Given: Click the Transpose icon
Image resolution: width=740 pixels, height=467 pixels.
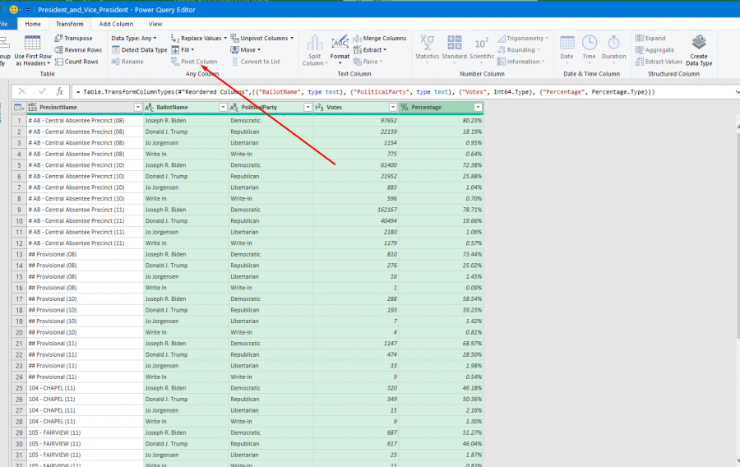Looking at the screenshot, I should tap(58, 38).
